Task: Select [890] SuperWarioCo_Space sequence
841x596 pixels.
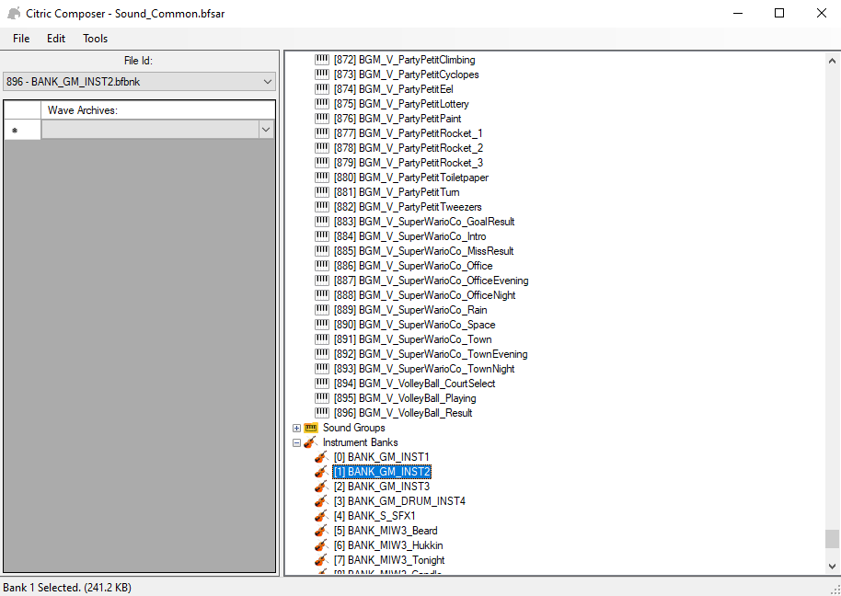Action: [415, 325]
